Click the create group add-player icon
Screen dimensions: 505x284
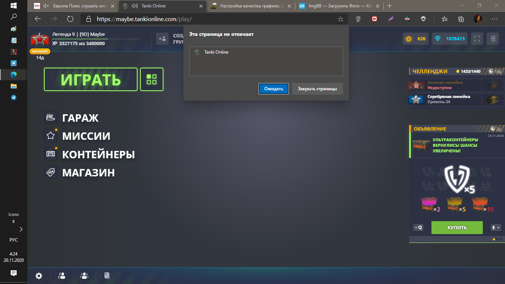pyautogui.click(x=162, y=38)
